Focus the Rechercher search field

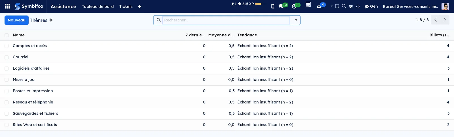click(226, 20)
